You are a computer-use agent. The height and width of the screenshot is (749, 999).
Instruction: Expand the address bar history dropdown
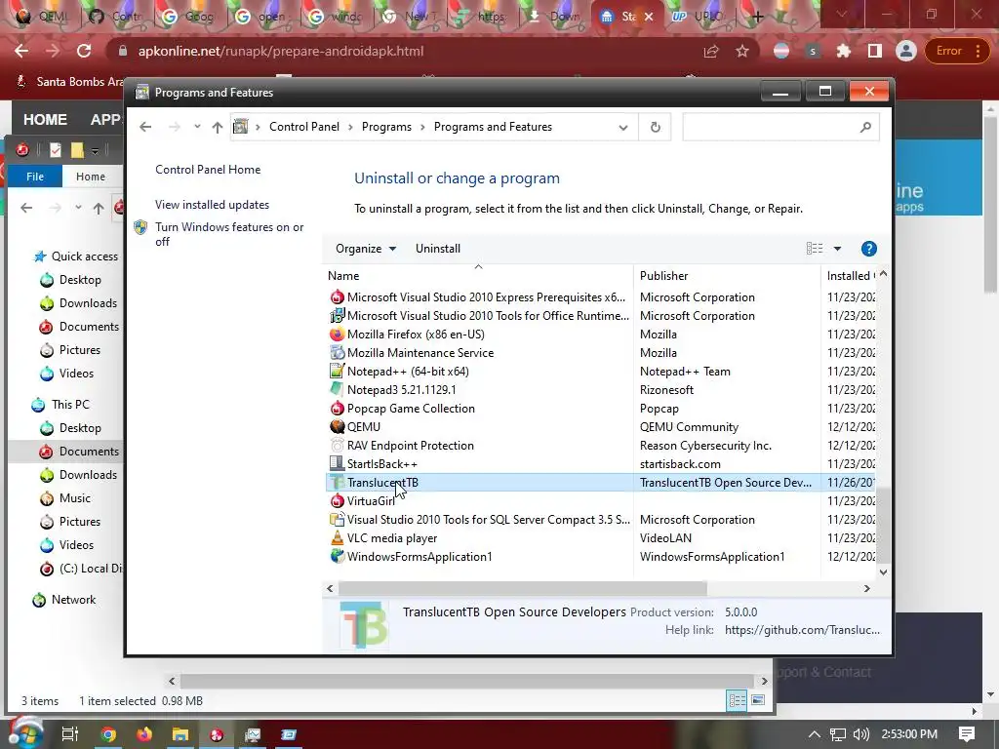click(623, 128)
